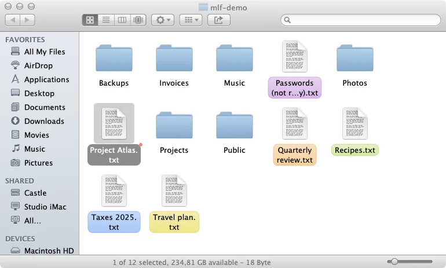Select the Backups folder icon
Image resolution: width=446 pixels, height=268 pixels.
[114, 58]
